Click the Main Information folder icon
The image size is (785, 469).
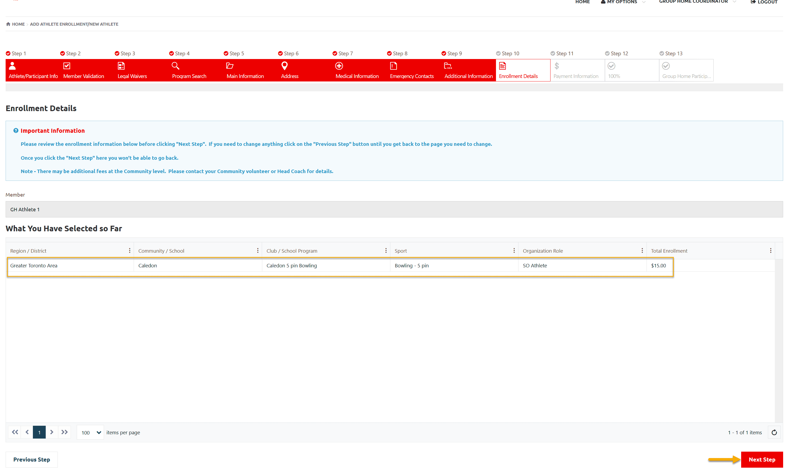click(x=230, y=66)
